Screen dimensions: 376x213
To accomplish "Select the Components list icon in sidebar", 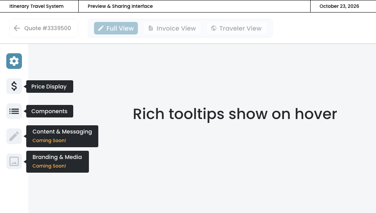I will (x=14, y=111).
